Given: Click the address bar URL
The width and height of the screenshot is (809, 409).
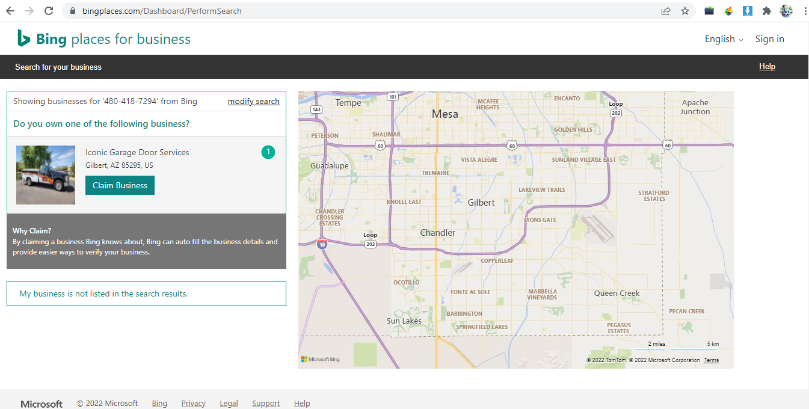Looking at the screenshot, I should pos(162,11).
